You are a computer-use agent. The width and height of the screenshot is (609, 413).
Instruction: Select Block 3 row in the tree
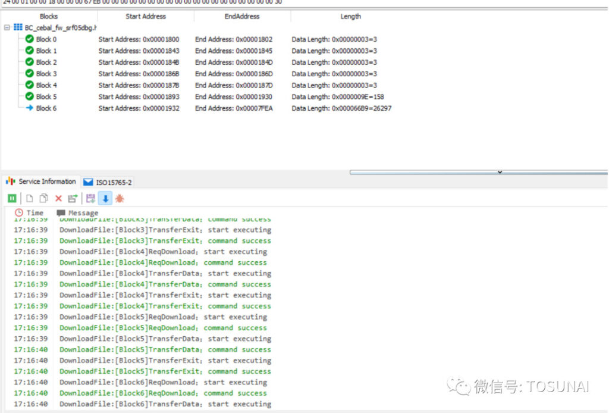point(46,74)
